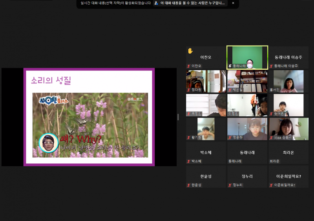
Task: Click the 왜? Why? caption in the shared slide
Action: (80, 139)
